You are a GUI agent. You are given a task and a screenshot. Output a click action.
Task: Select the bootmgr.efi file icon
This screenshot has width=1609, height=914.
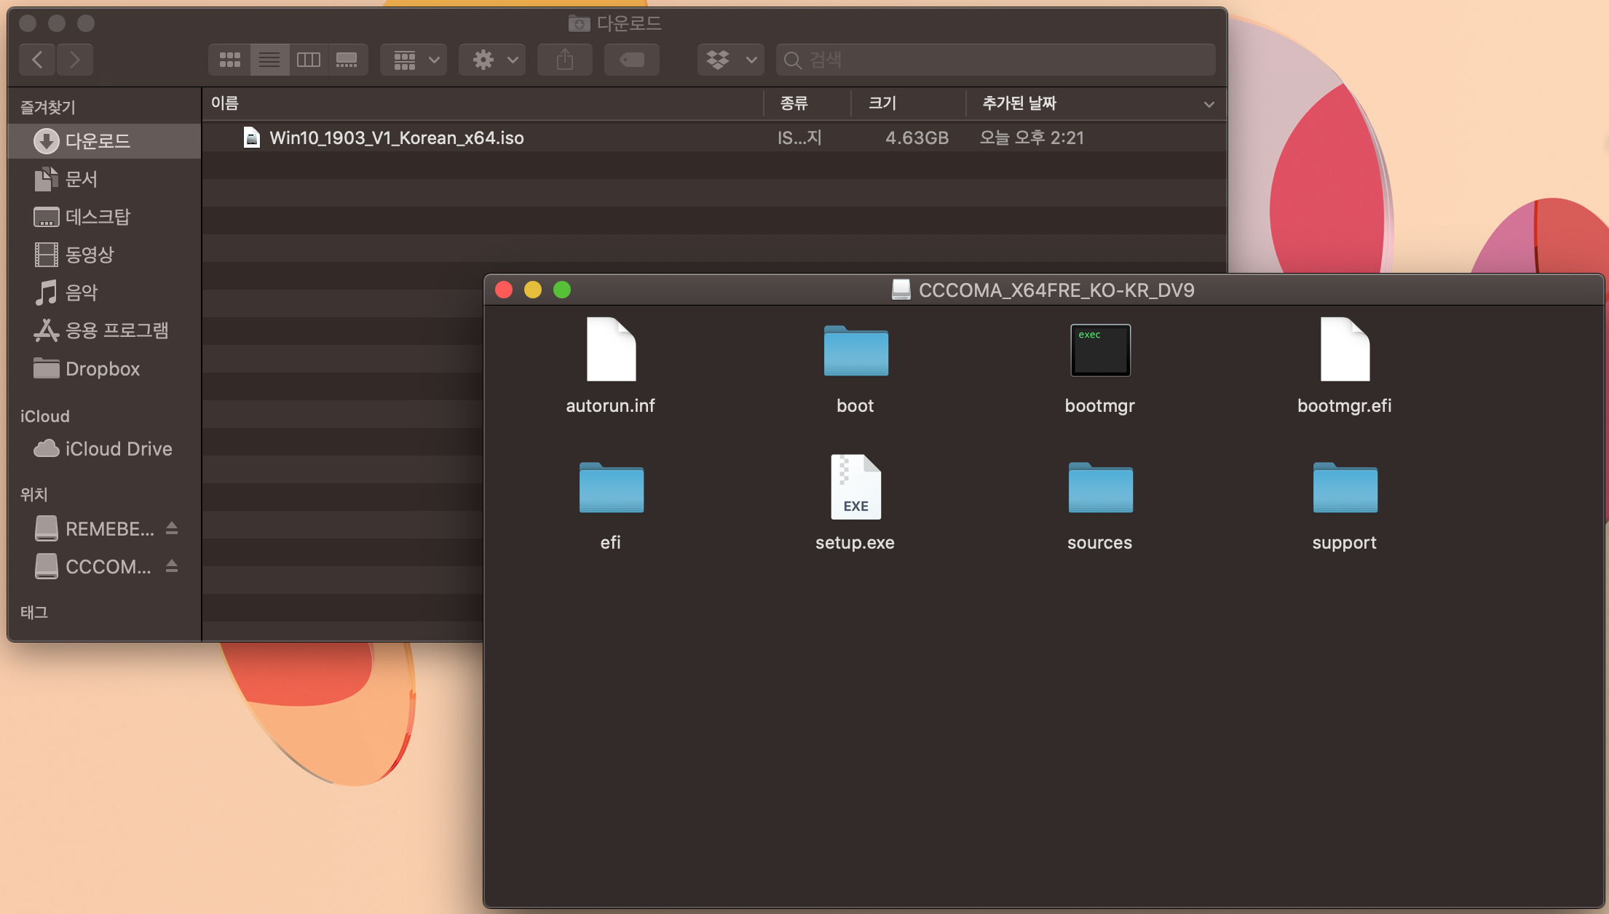pyautogui.click(x=1345, y=349)
